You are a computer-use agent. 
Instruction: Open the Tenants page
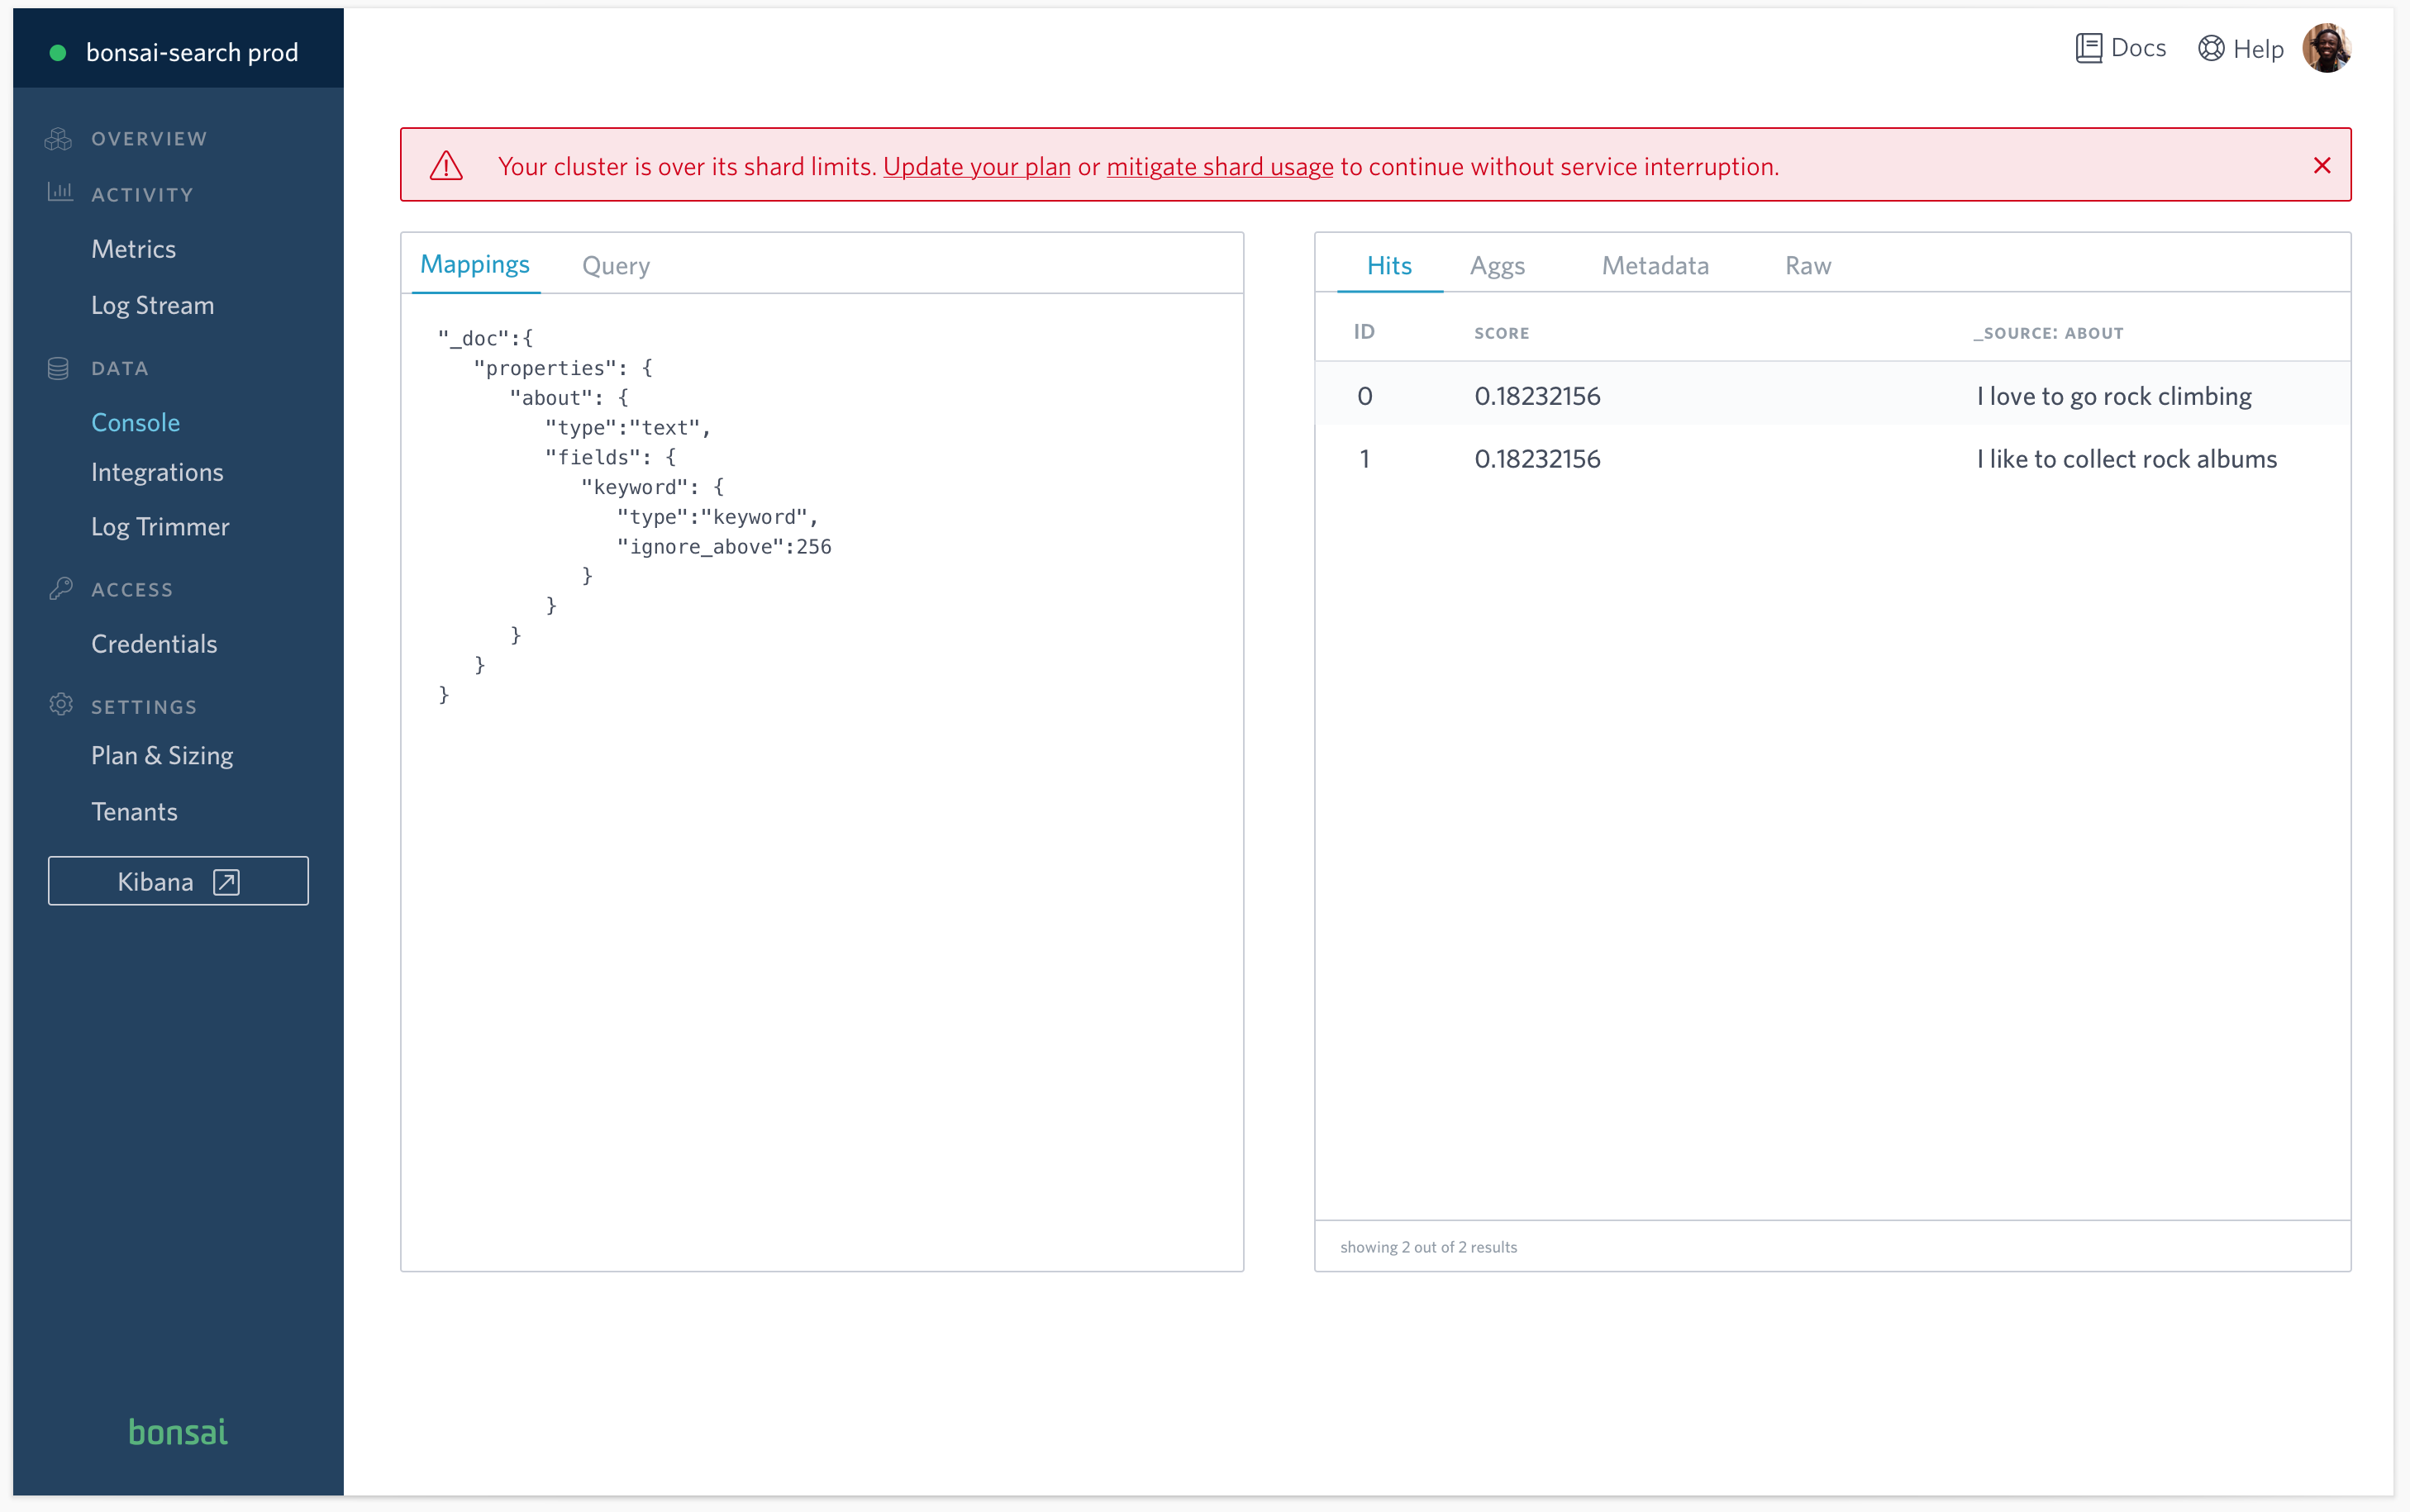(134, 812)
